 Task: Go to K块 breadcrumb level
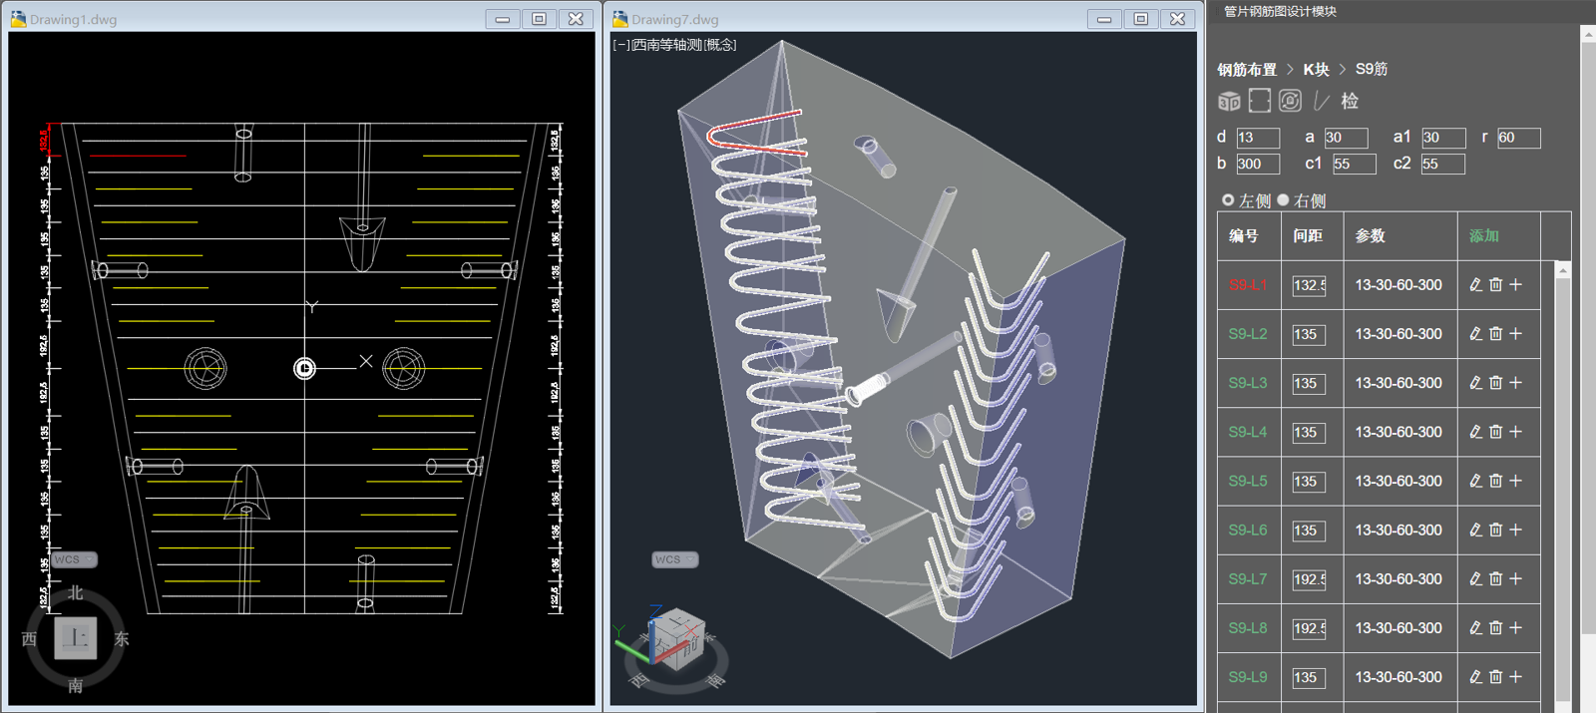coord(1316,70)
